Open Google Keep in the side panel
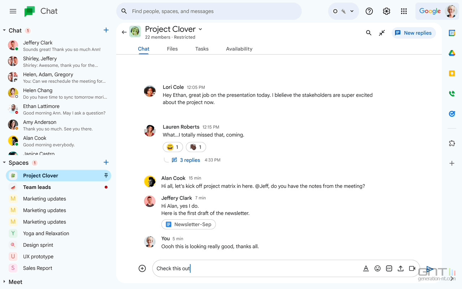Screen dimensions: 462x289 [452, 73]
